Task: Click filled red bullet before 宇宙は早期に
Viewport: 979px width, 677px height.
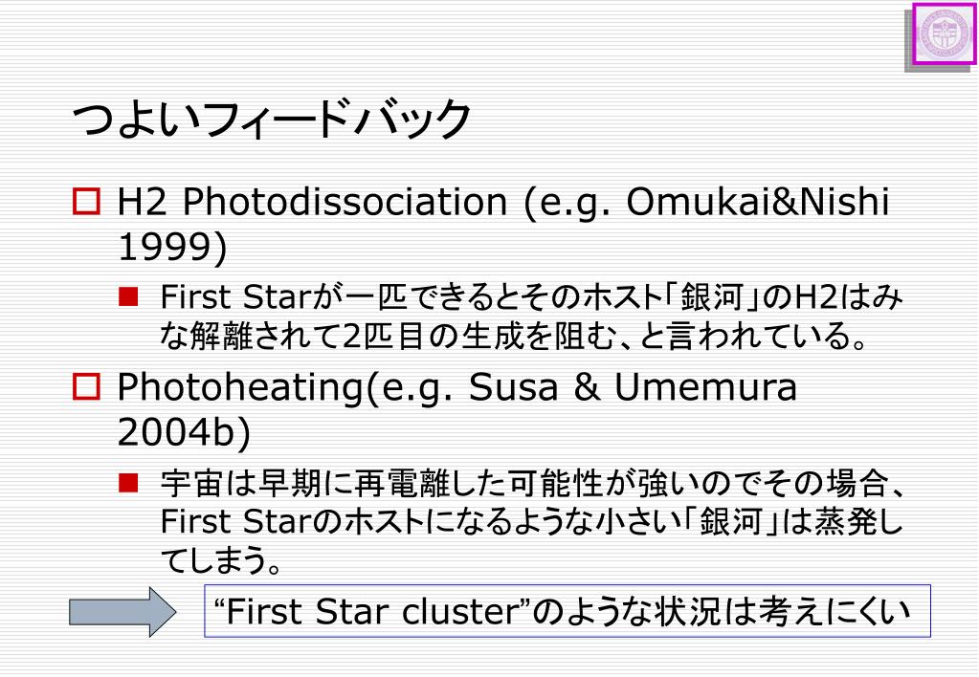Action: 128,483
